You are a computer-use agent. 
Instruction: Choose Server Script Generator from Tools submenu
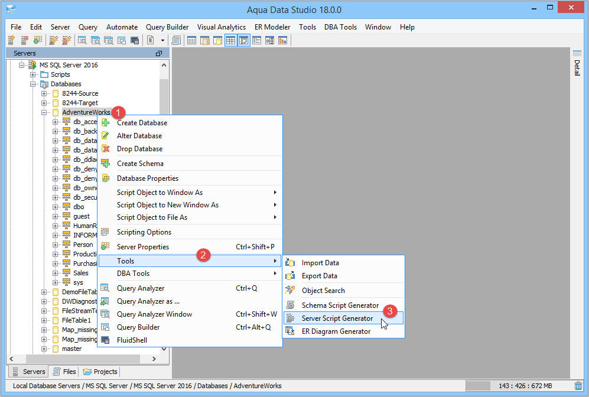click(x=343, y=318)
